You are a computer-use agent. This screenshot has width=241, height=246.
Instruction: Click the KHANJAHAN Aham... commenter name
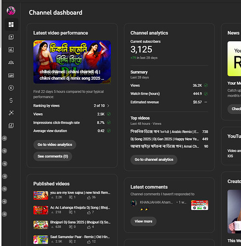pyautogui.click(x=156, y=202)
